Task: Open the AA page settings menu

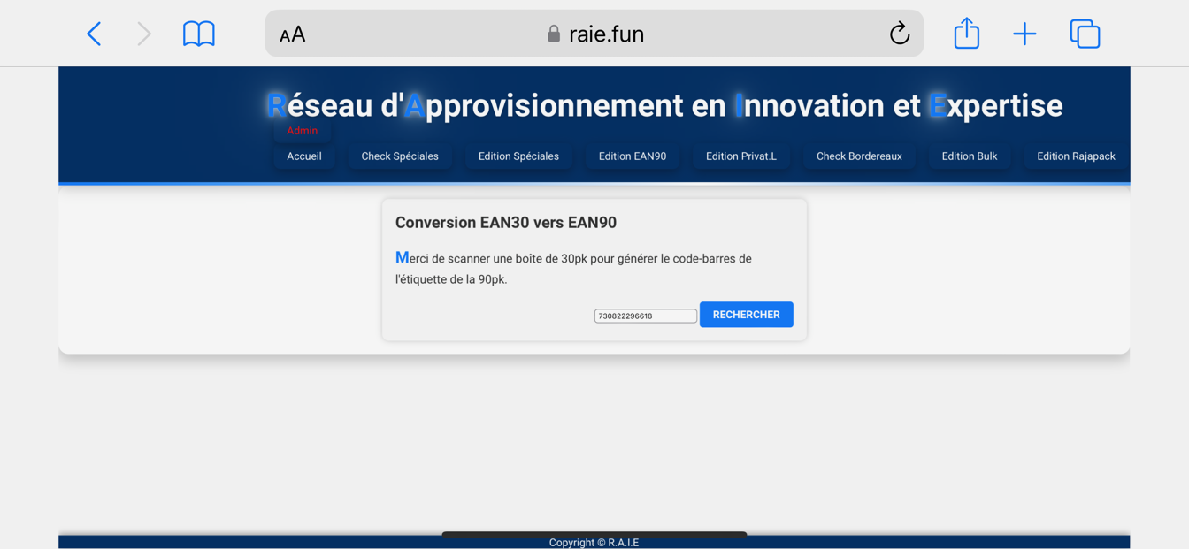Action: 293,34
